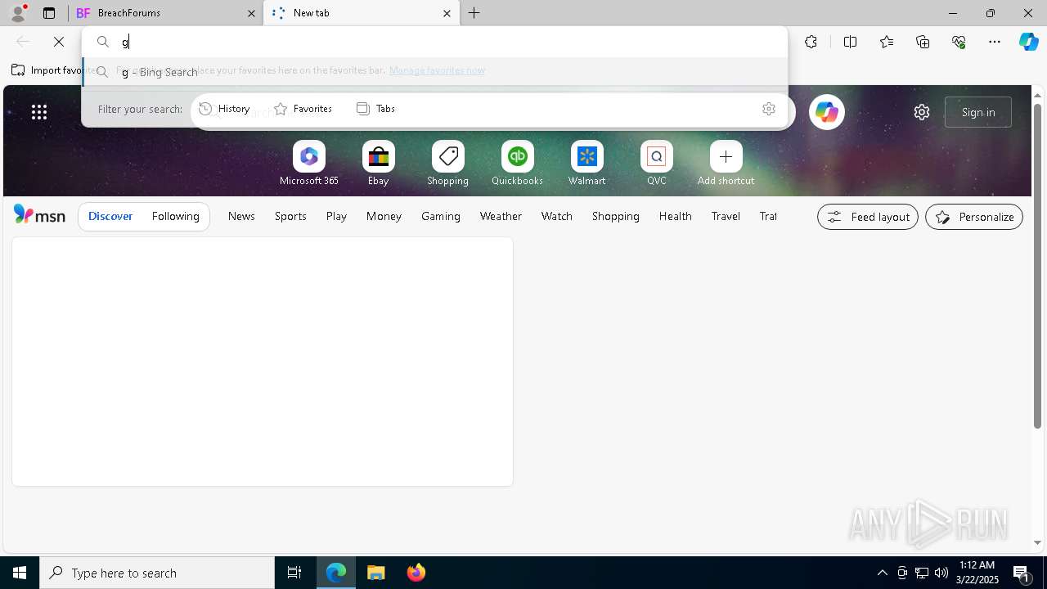
Task: Open Browser essentials heart icon
Action: [x=959, y=42]
